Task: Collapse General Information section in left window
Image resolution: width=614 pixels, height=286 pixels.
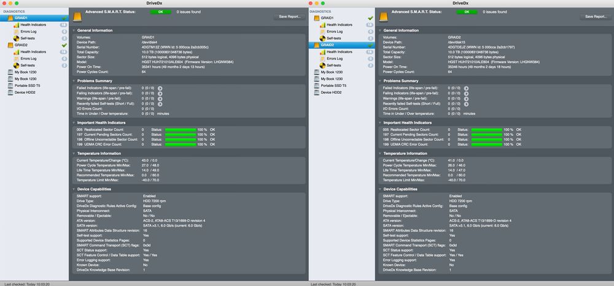Action: coord(74,31)
